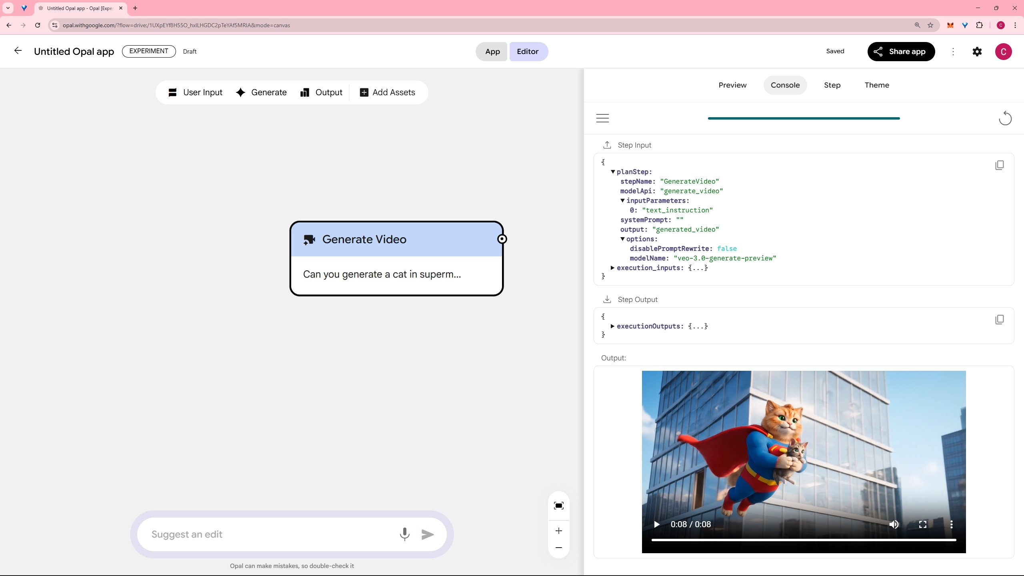Collapse the inputParameters node
The height and width of the screenshot is (576, 1024).
pyautogui.click(x=622, y=201)
